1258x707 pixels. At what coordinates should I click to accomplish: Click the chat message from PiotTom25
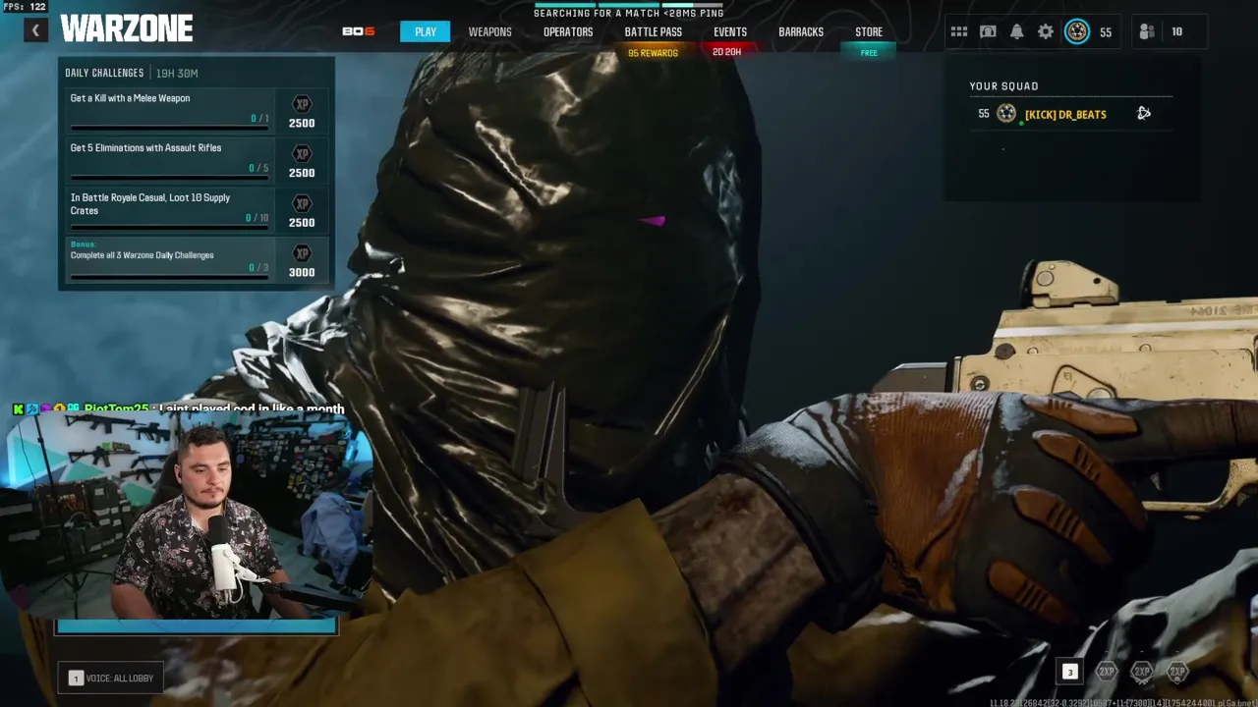[179, 408]
